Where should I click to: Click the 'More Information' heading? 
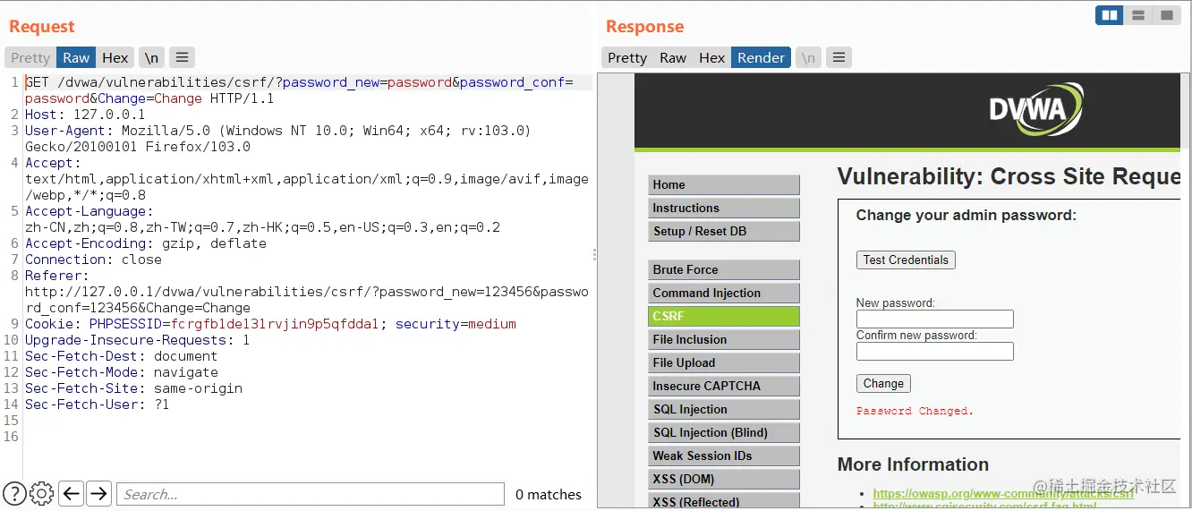coord(913,464)
